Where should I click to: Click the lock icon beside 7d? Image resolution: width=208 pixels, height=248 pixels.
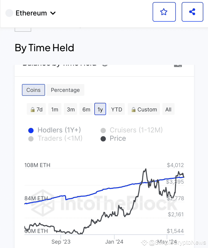click(x=32, y=110)
